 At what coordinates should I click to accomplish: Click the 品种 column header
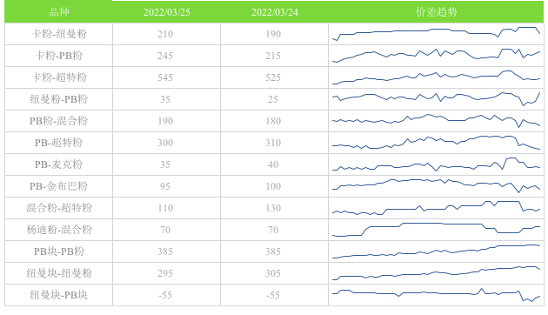pos(59,12)
